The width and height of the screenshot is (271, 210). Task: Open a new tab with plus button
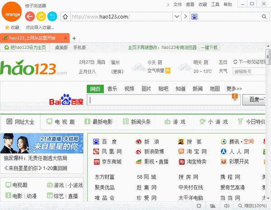click(74, 38)
